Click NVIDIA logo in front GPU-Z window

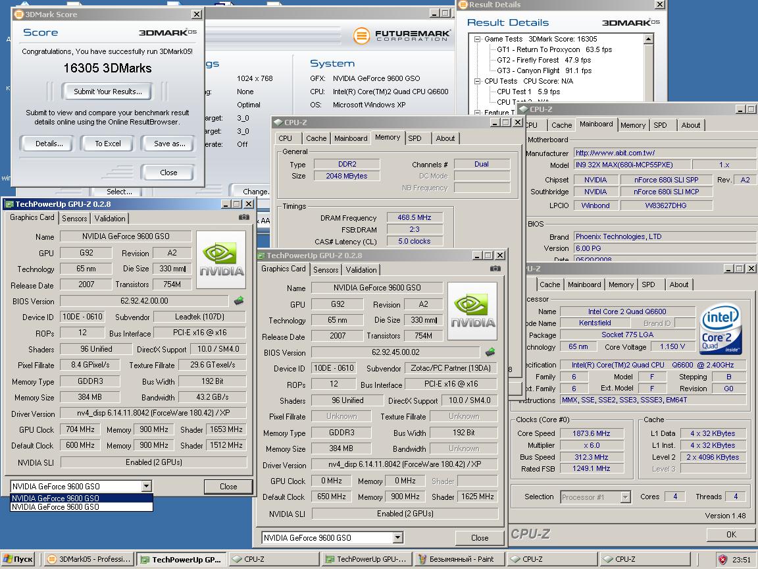click(472, 311)
